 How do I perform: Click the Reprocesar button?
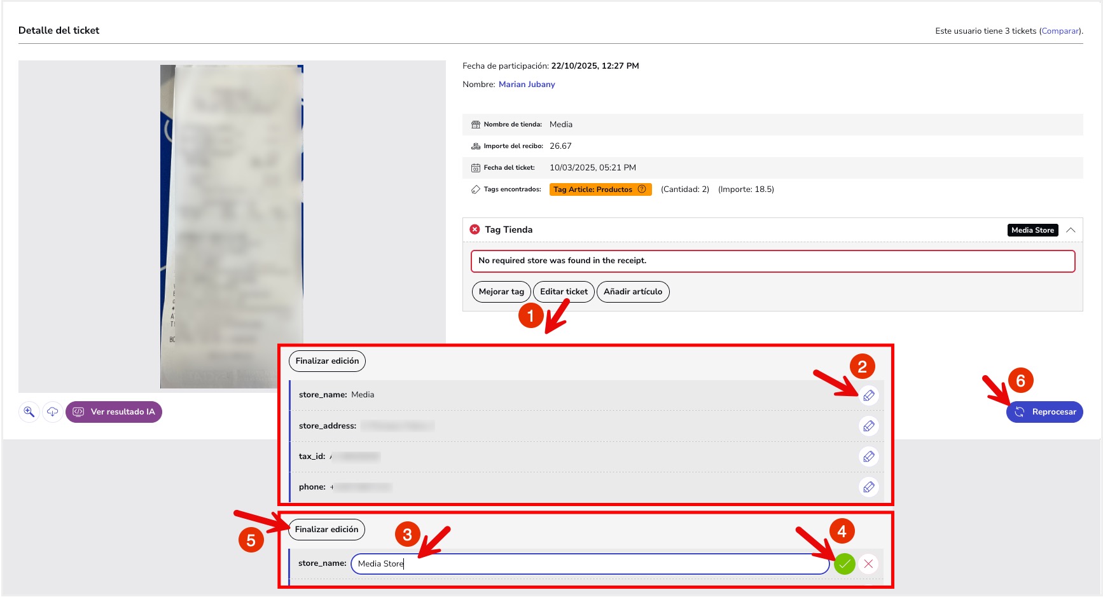1044,412
